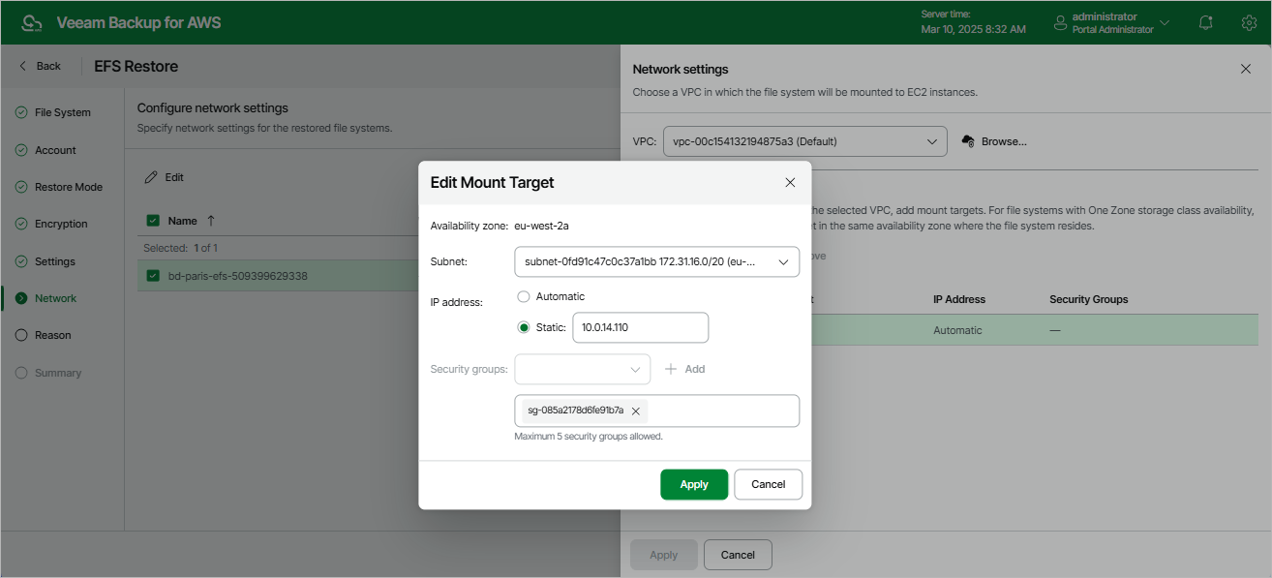The height and width of the screenshot is (578, 1272).
Task: Apply the mount target changes
Action: [x=694, y=484]
